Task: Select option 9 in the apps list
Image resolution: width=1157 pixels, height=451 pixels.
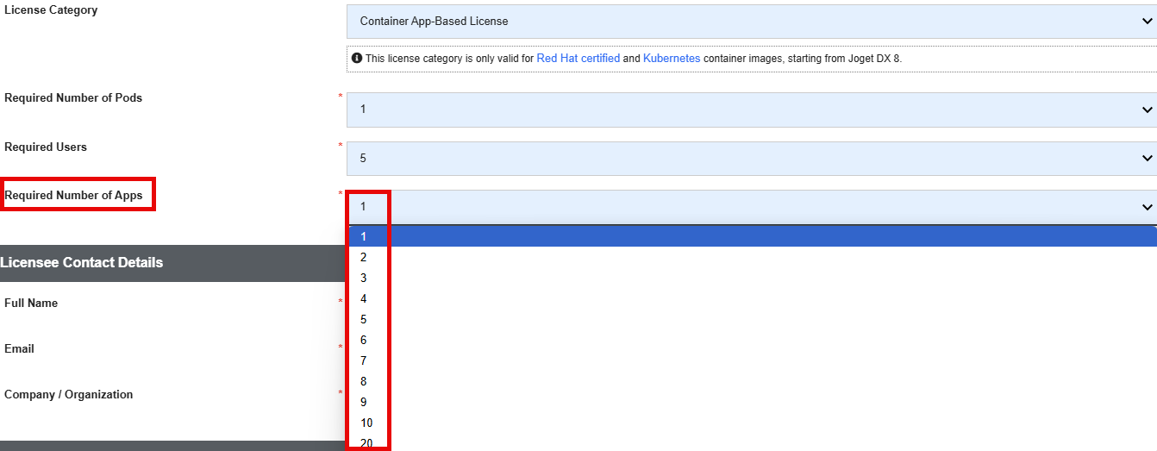Action: click(752, 402)
